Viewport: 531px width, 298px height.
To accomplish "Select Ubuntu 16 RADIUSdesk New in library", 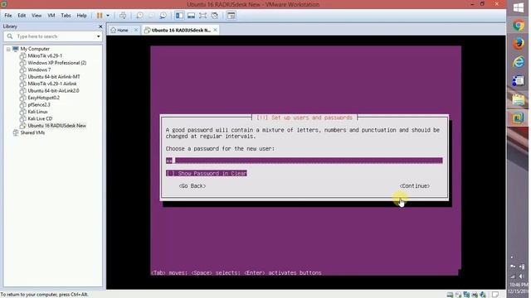I will [56, 126].
